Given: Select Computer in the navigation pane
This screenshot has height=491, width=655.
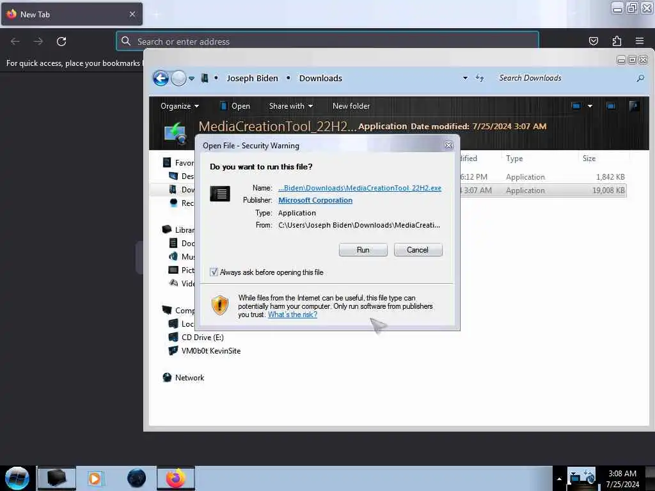Looking at the screenshot, I should [179, 310].
